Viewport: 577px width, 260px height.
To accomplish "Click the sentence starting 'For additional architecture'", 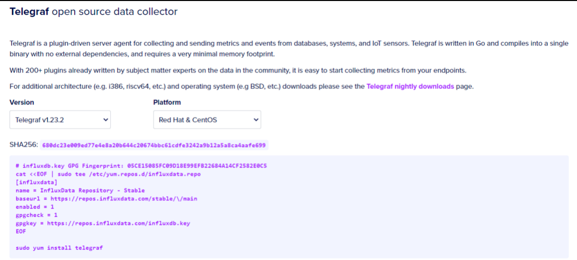I will click(x=241, y=87).
